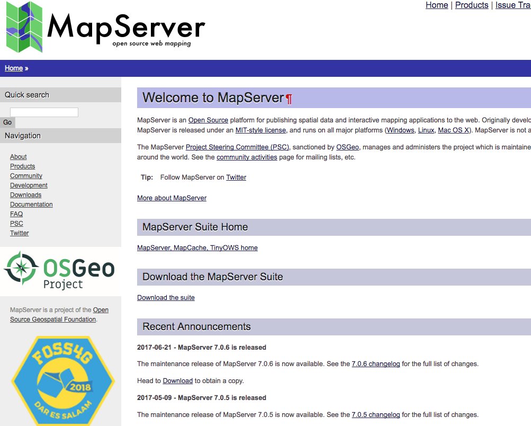Click the Mac OS X platform link

(454, 130)
